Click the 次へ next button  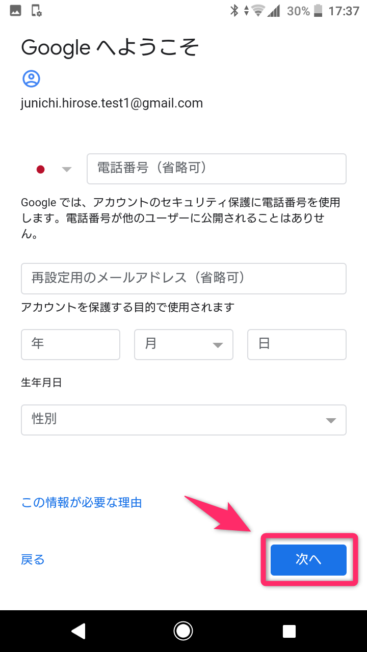click(308, 560)
